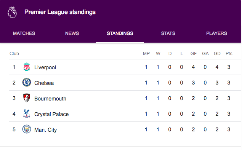242x150 pixels.
Task: Click the Bournemouth club crest
Action: point(27,98)
